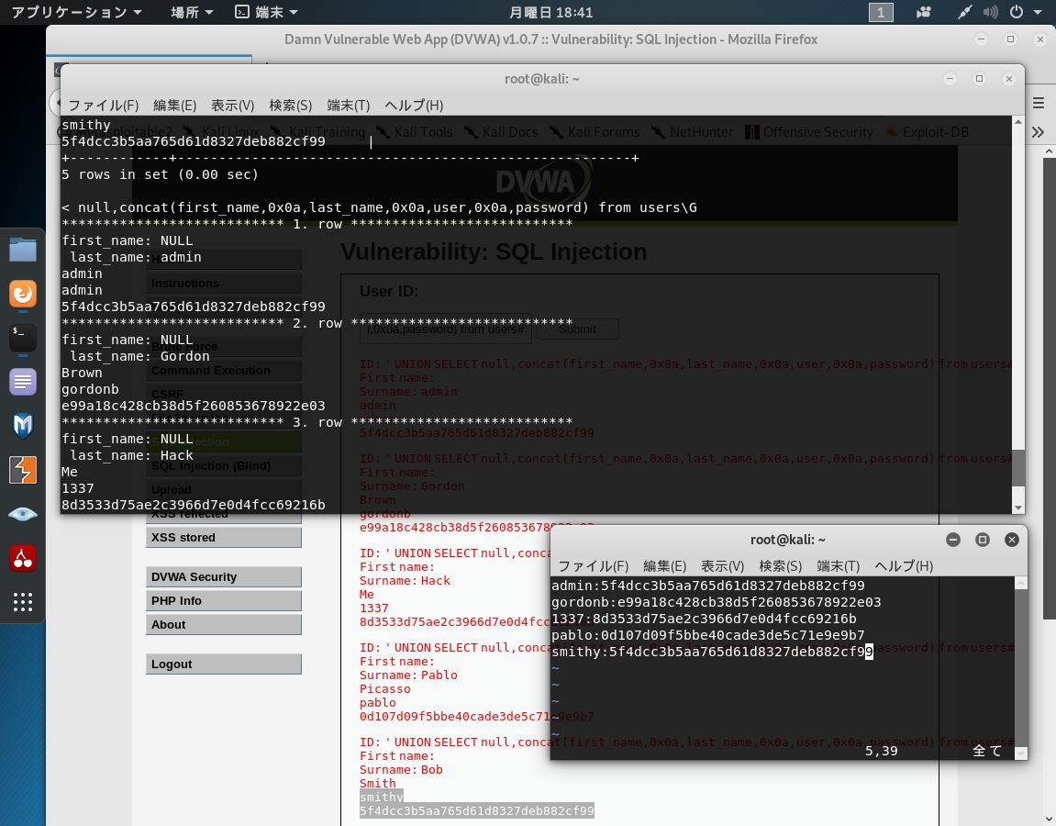Open 編集(E) menu in large terminal
Screen dimensions: 1056x826
[x=174, y=106]
